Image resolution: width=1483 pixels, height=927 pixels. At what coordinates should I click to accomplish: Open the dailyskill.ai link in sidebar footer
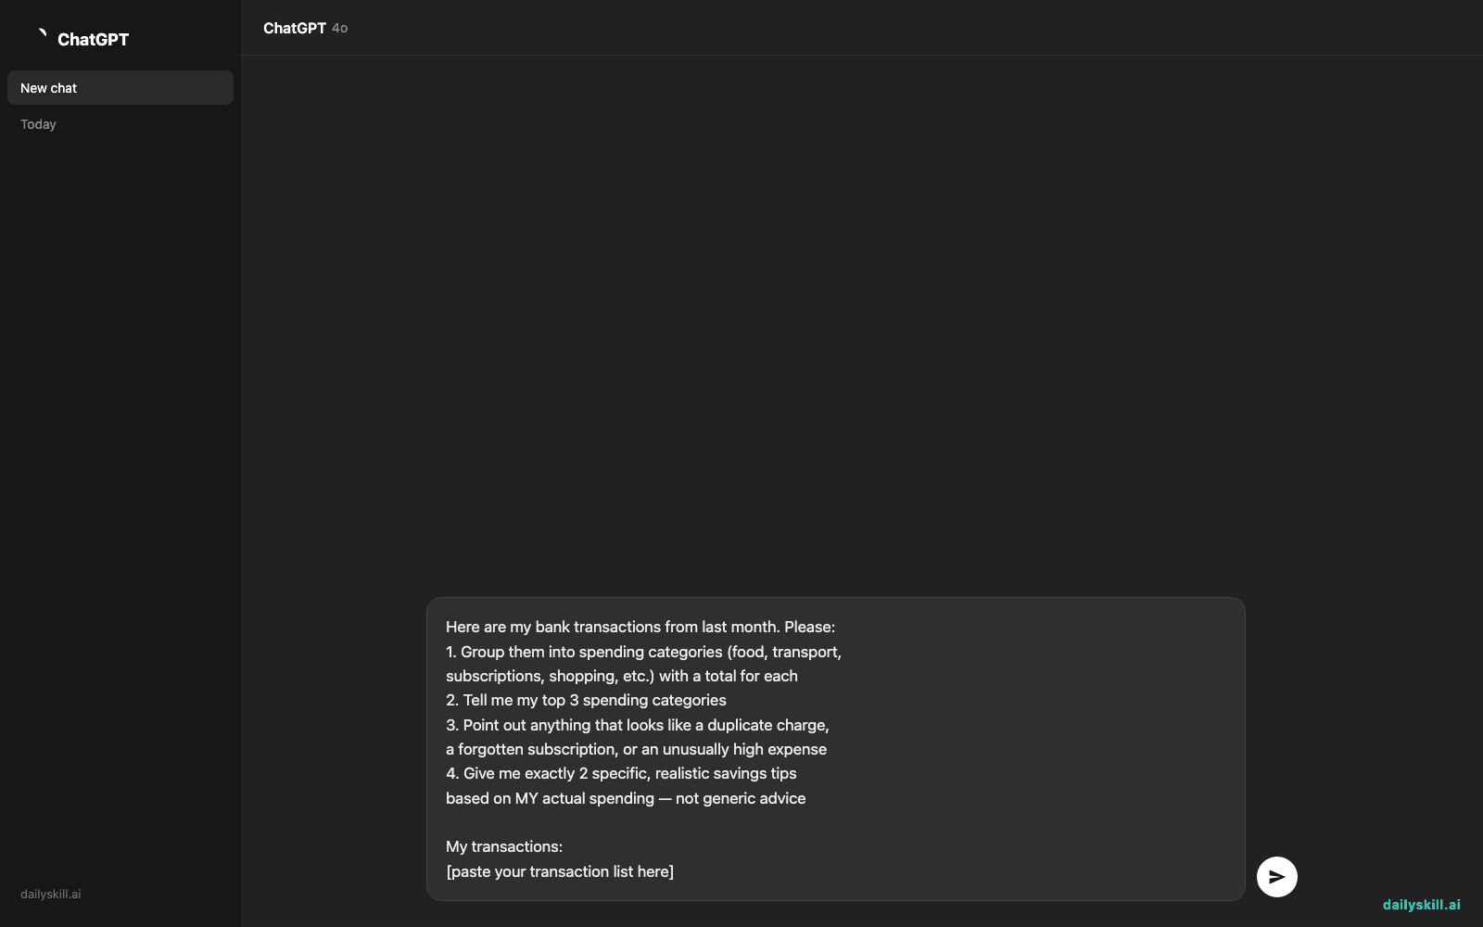point(51,895)
